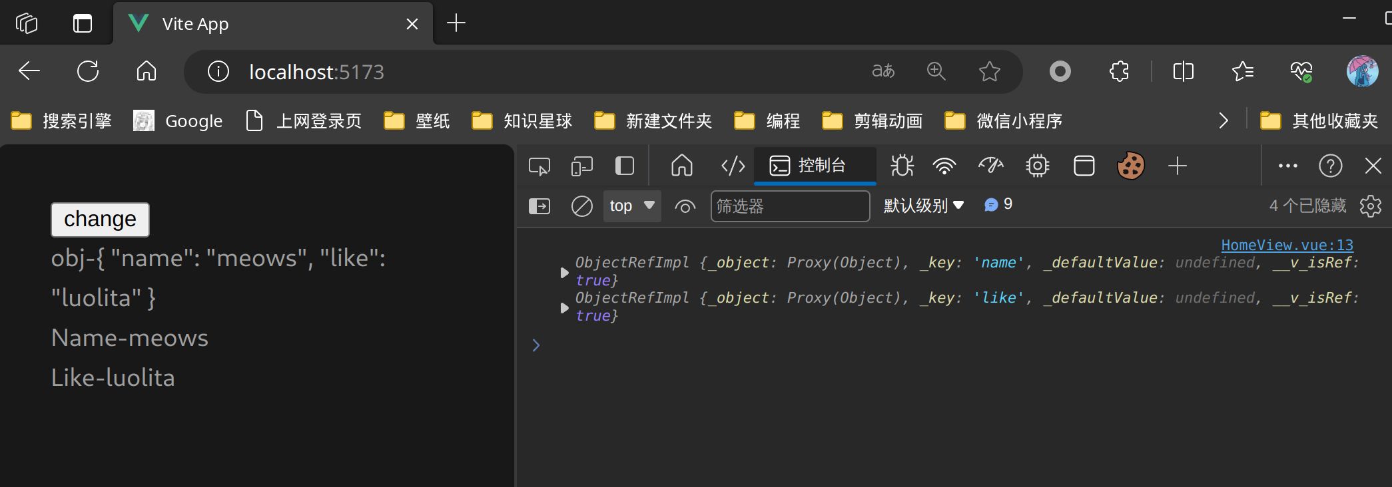Open the Memory chip icon
The image size is (1392, 487).
point(1037,166)
